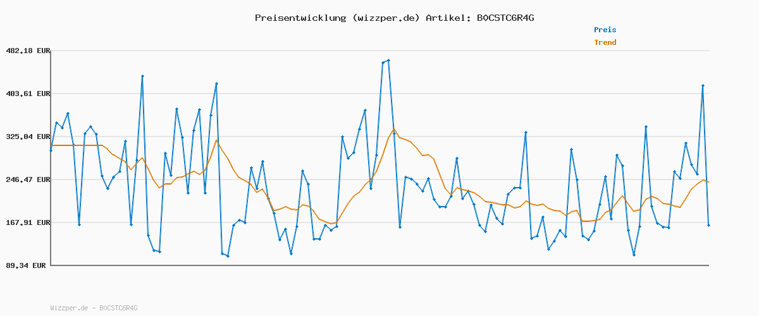
Task: Click the chart title Preisentwicklung text
Action: tap(300, 18)
